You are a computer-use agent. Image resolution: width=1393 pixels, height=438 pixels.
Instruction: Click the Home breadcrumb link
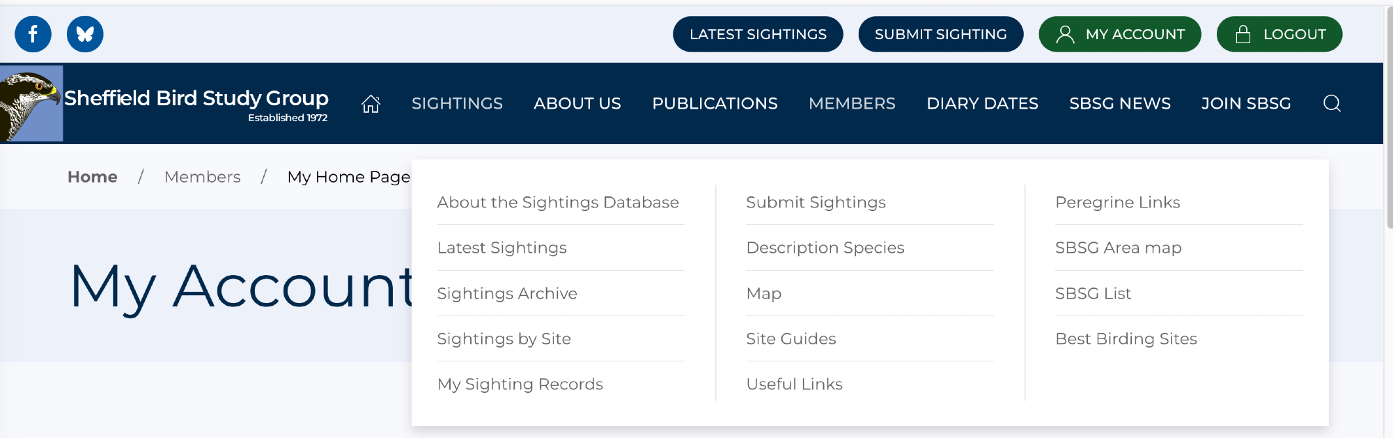[92, 177]
